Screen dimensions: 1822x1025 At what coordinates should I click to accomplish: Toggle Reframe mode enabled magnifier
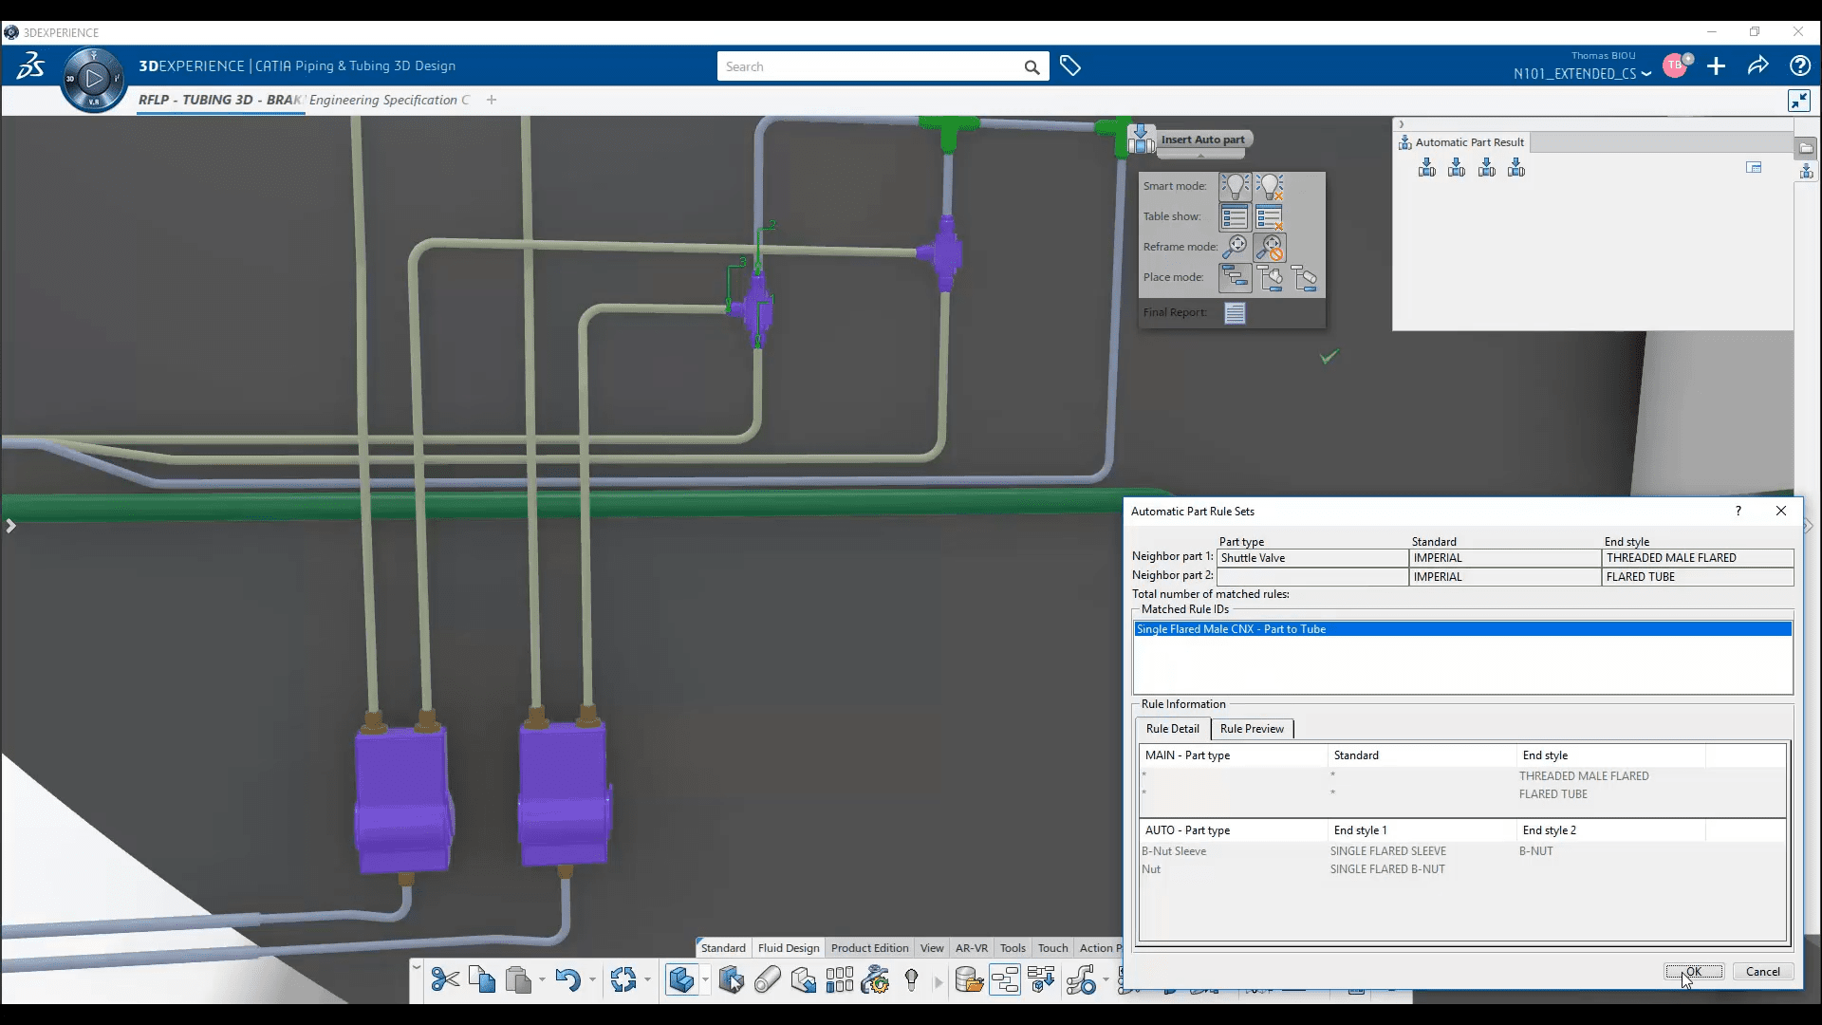(x=1235, y=247)
